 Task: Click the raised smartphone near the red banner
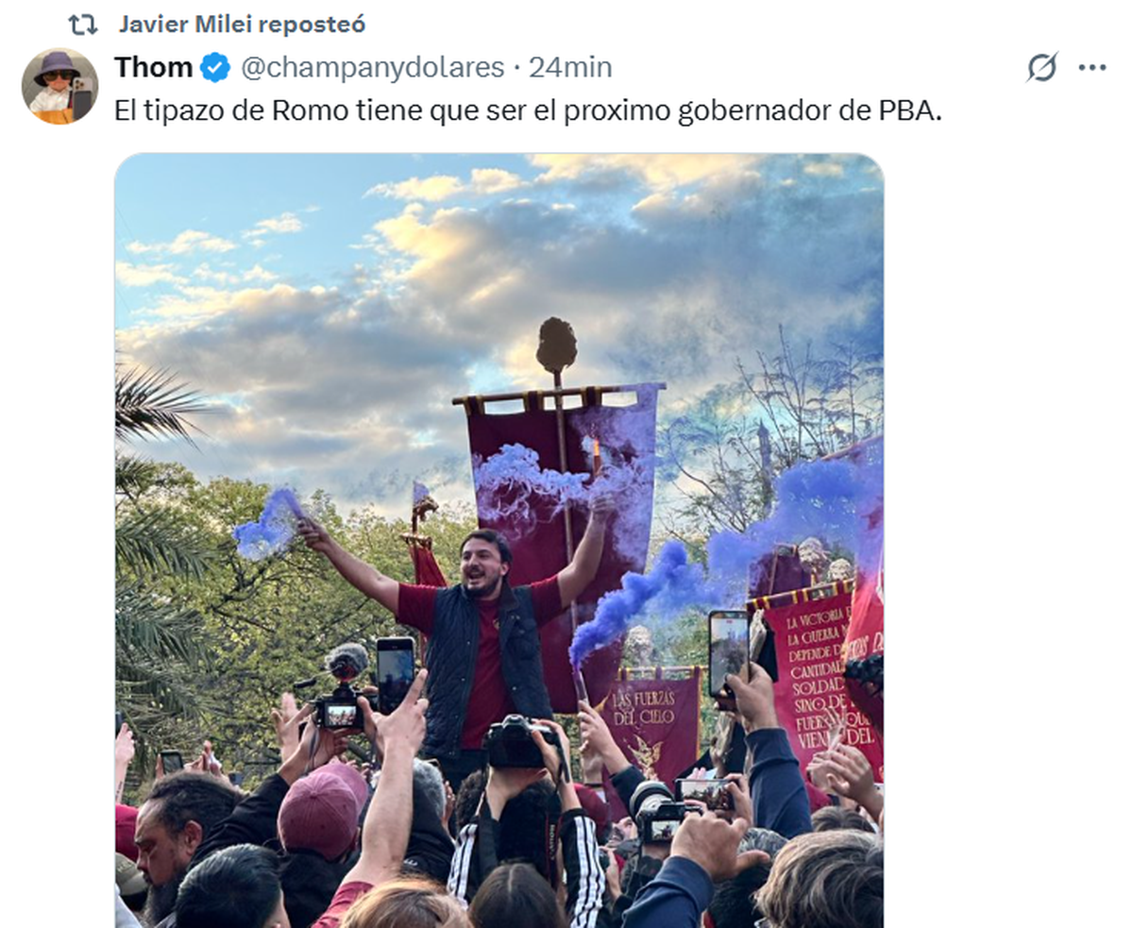(x=728, y=653)
